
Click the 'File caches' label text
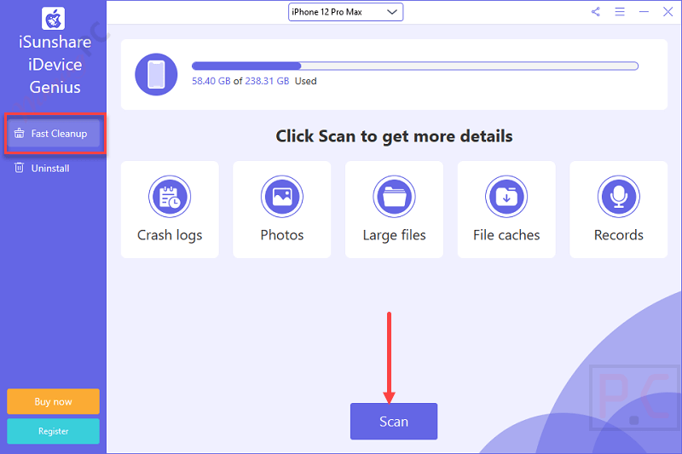coord(506,235)
